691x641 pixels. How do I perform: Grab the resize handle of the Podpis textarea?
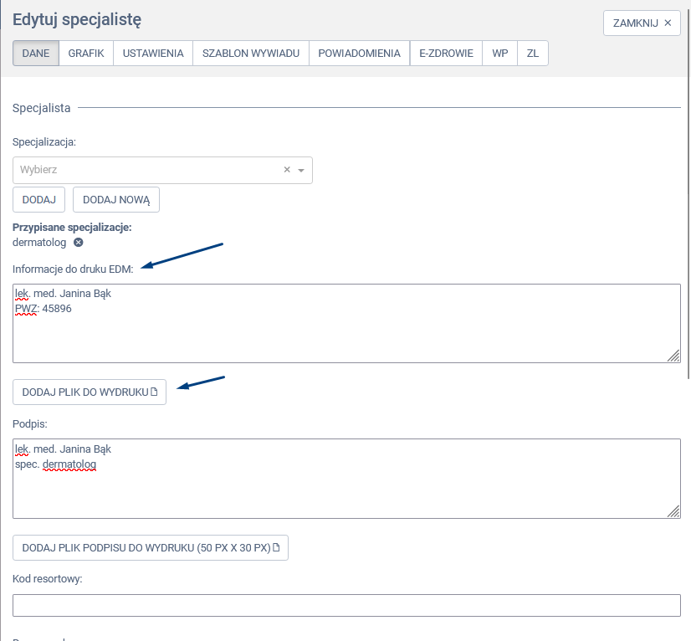pos(673,511)
